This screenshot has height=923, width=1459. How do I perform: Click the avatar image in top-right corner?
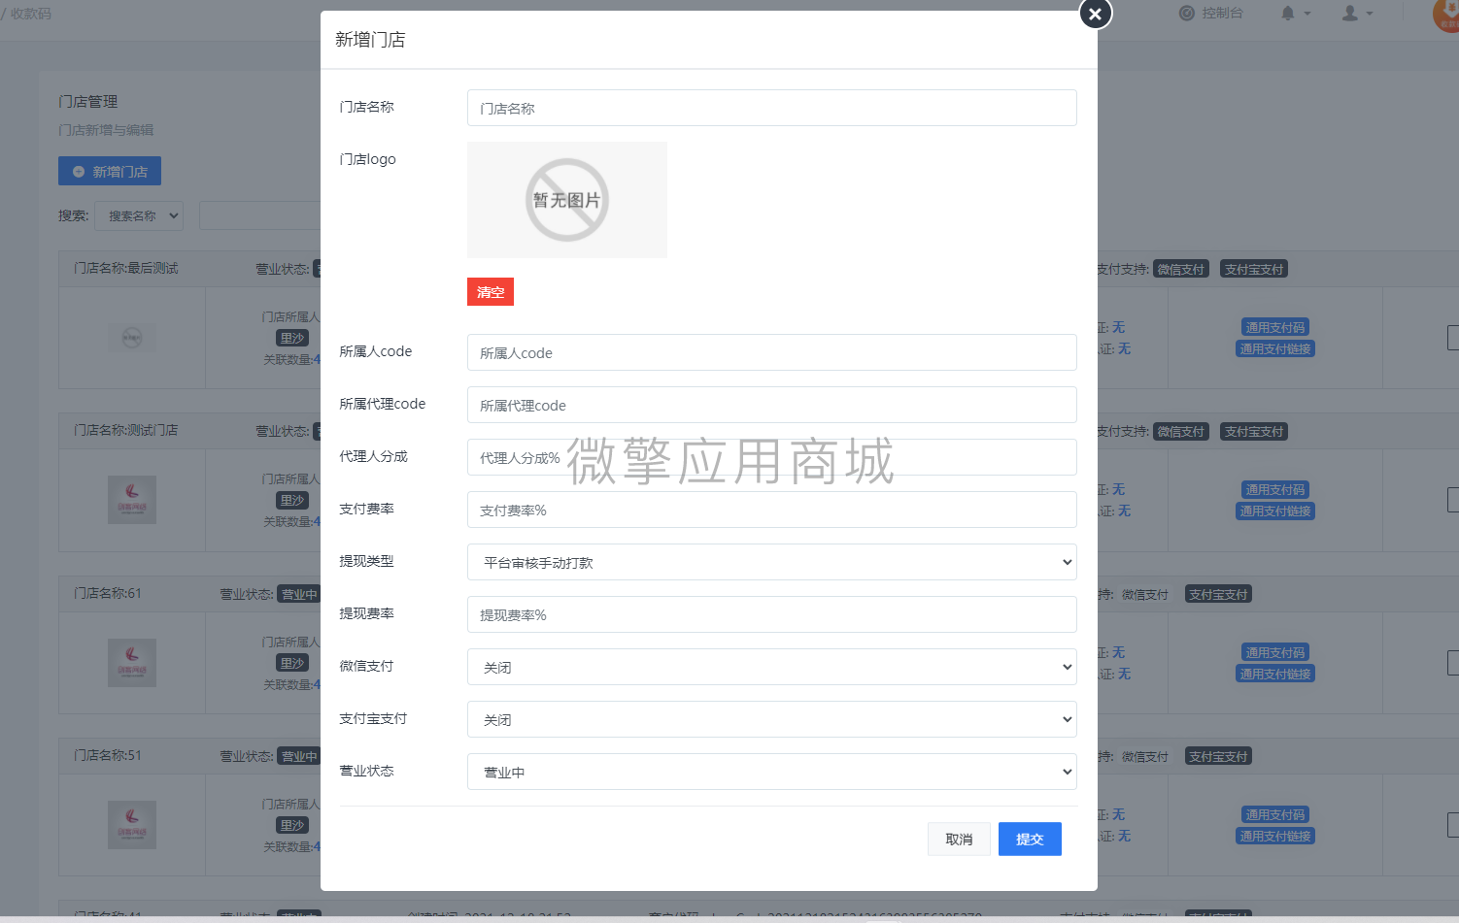pos(1446,13)
